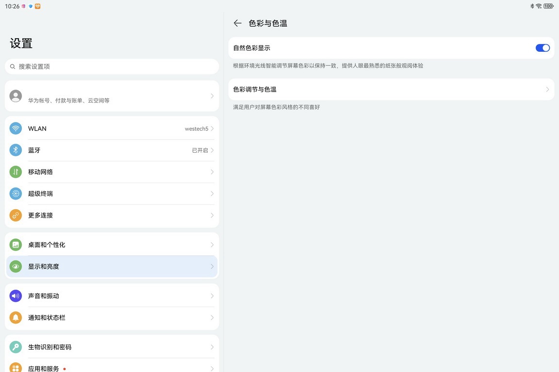Click the 生物识别和密码 key icon
The width and height of the screenshot is (559, 372).
click(x=16, y=347)
